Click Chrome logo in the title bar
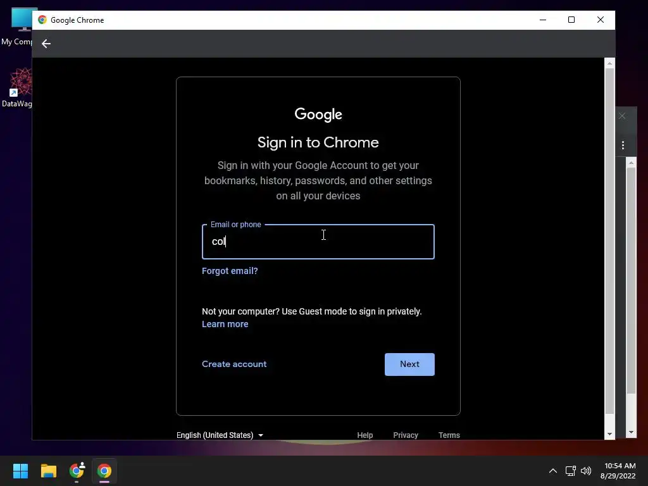Image resolution: width=648 pixels, height=486 pixels. [x=42, y=20]
